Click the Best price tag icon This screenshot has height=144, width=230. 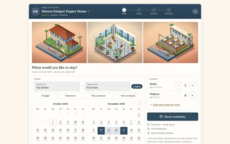[148, 124]
